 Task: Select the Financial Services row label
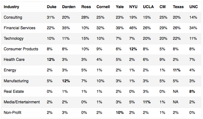pyautogui.click(x=19, y=28)
